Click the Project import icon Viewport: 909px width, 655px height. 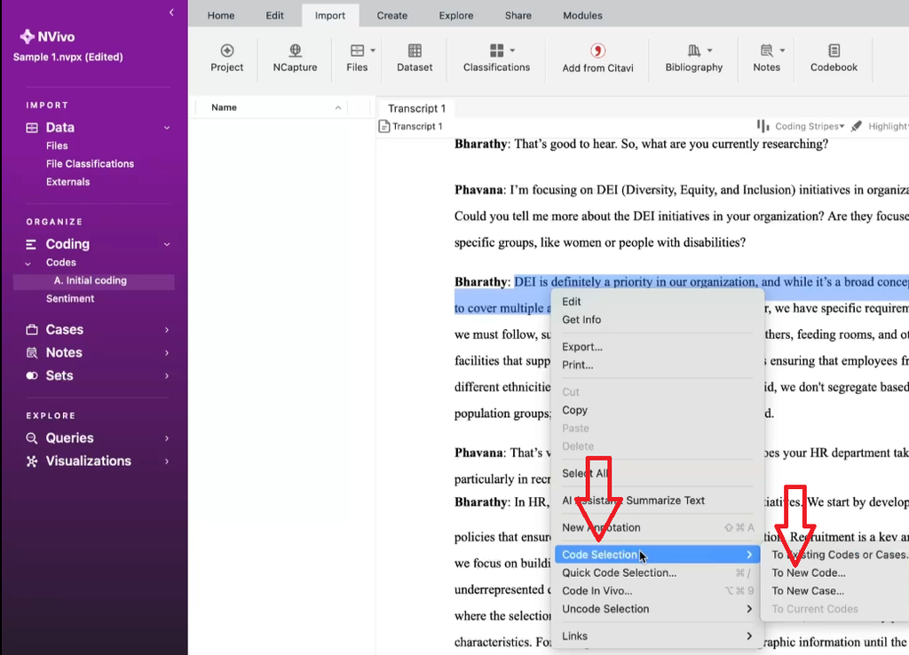(x=226, y=51)
